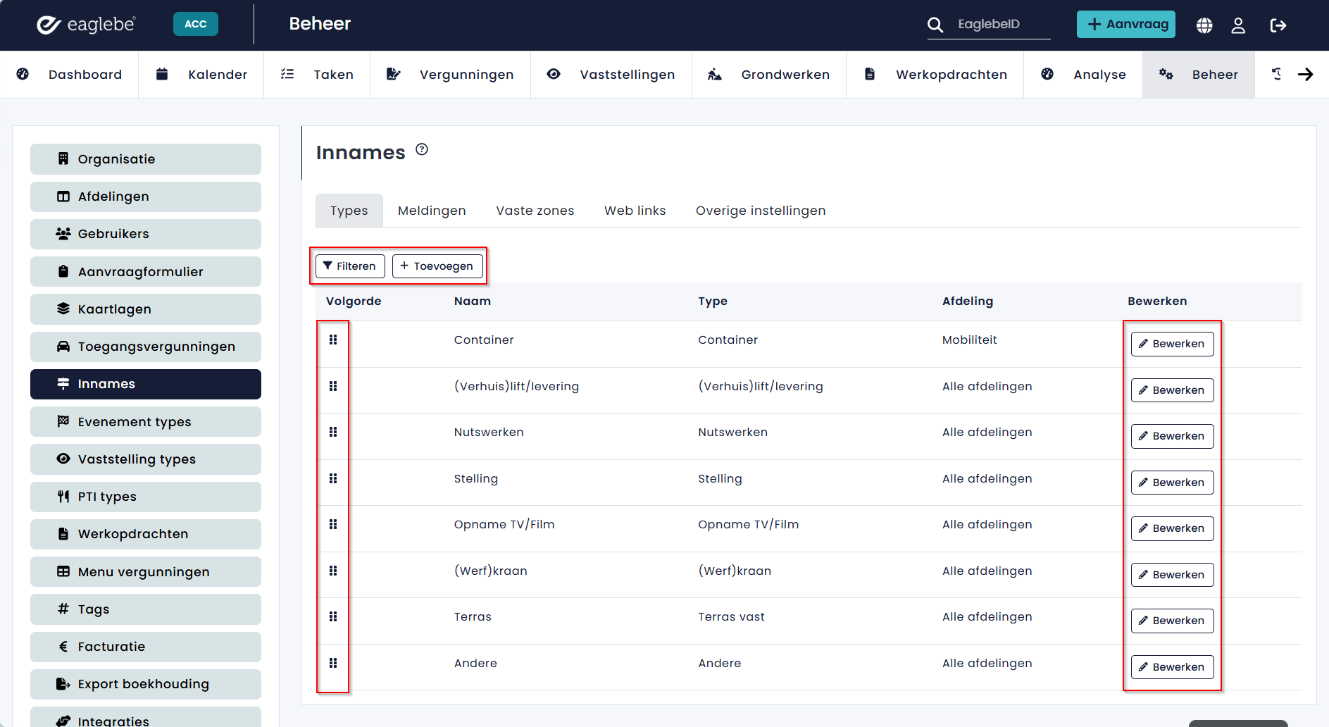Switch to the Meldingen tab
The height and width of the screenshot is (727, 1329).
pyautogui.click(x=432, y=211)
